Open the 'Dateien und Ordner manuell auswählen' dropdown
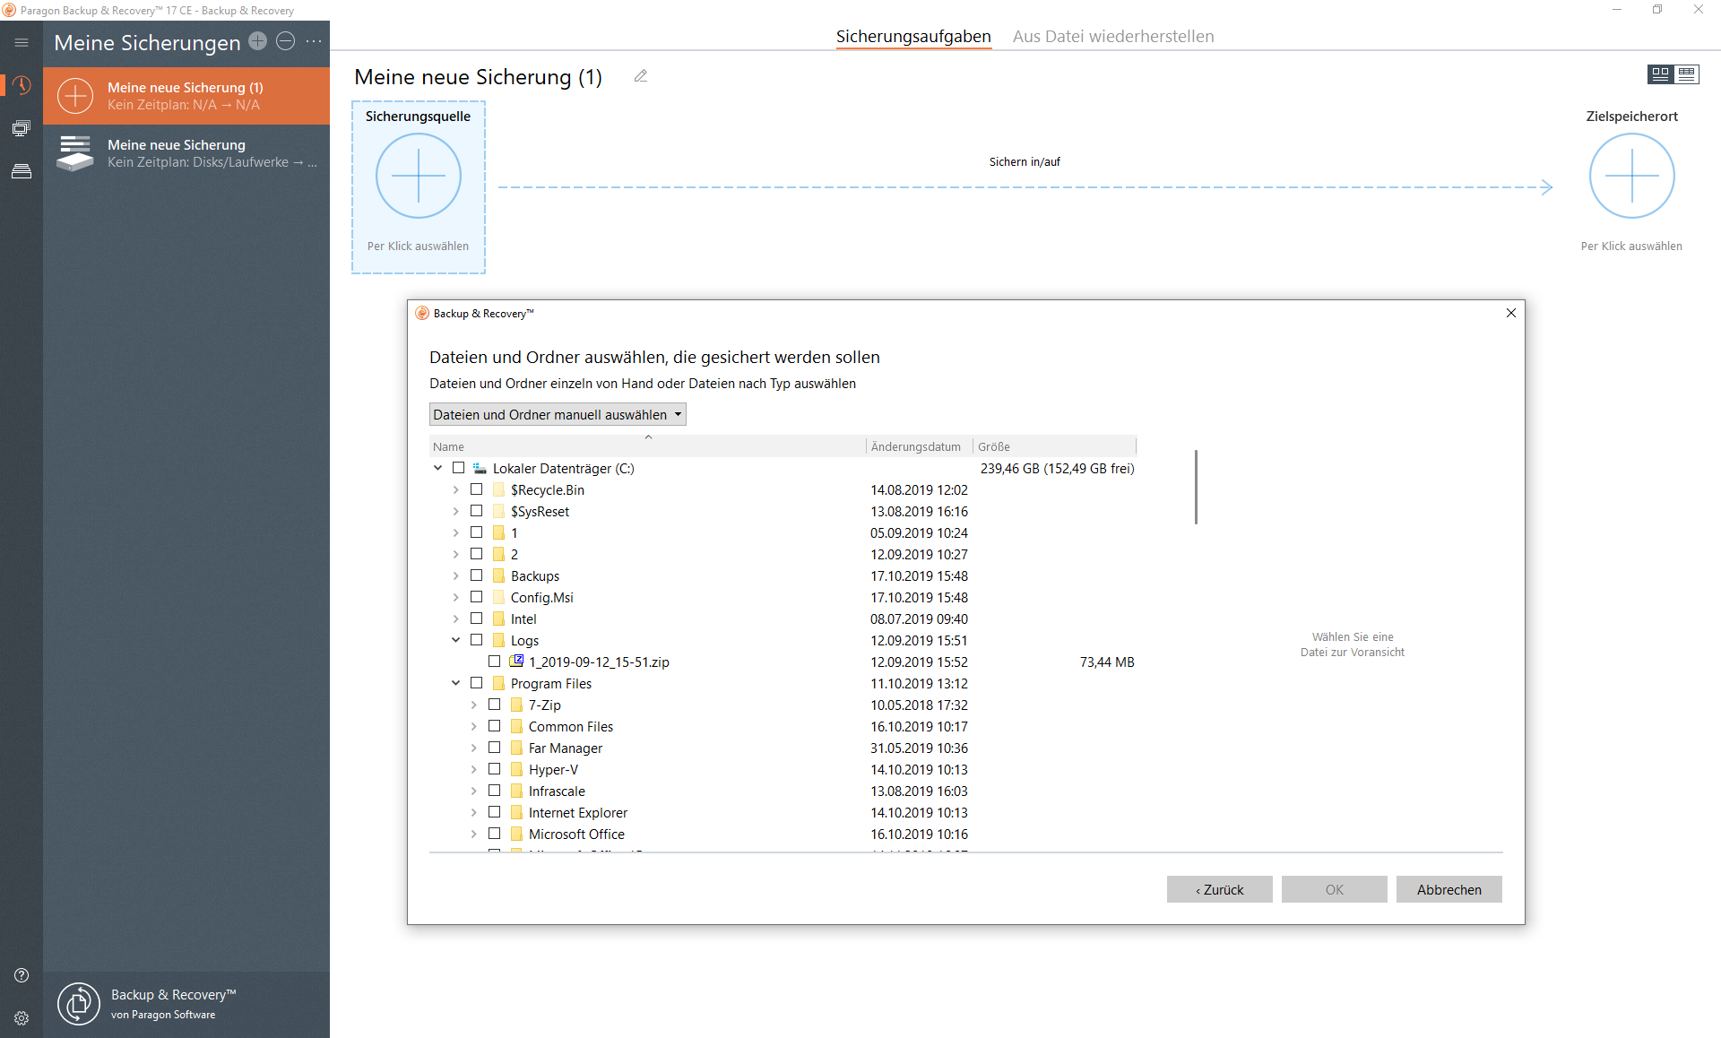Screen dimensions: 1721x1038 click(558, 414)
